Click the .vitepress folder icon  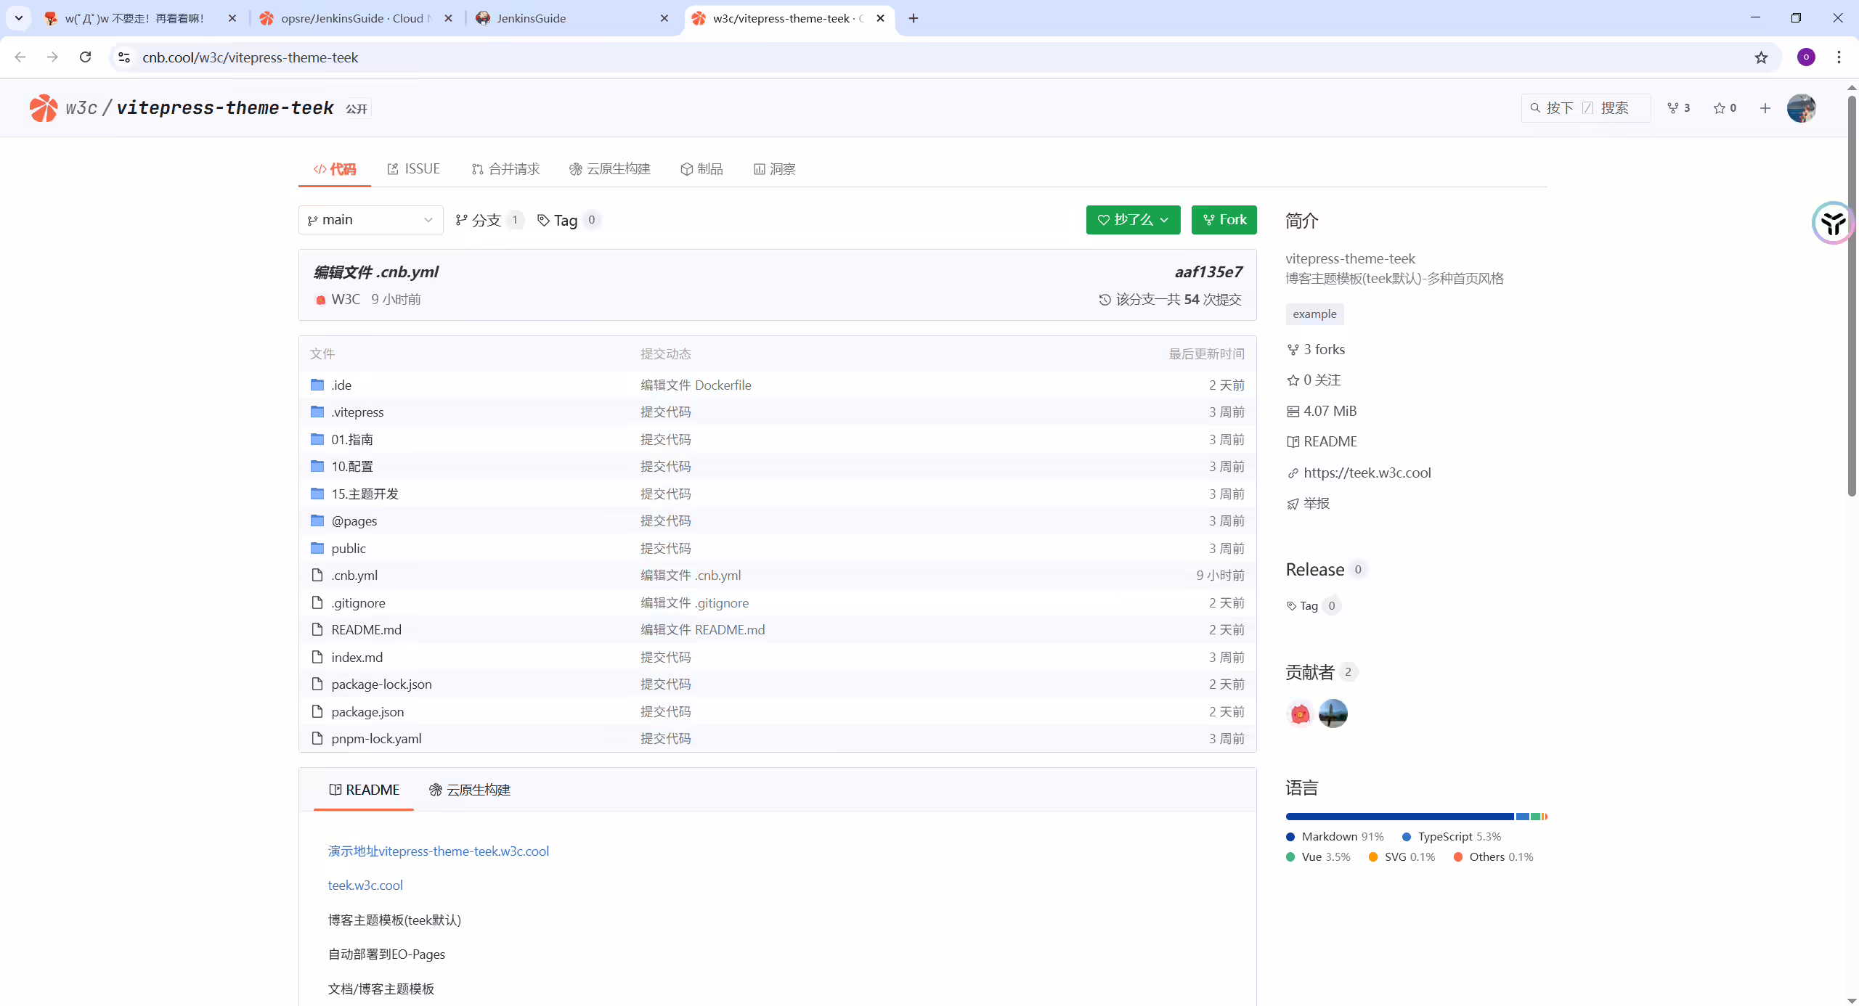click(317, 412)
